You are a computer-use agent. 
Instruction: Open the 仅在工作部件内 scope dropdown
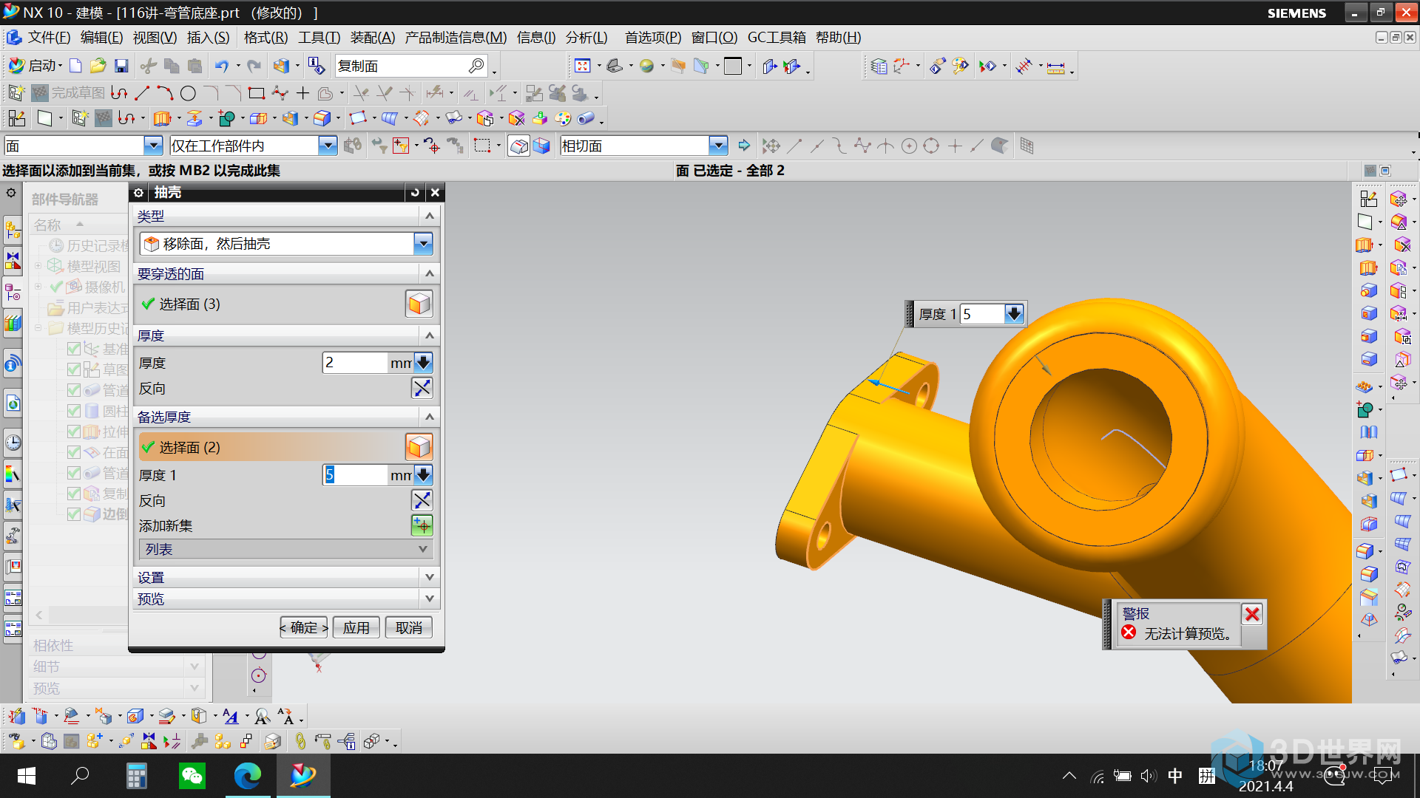click(x=328, y=146)
